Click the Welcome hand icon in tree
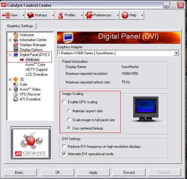The image size is (187, 179). point(16,35)
